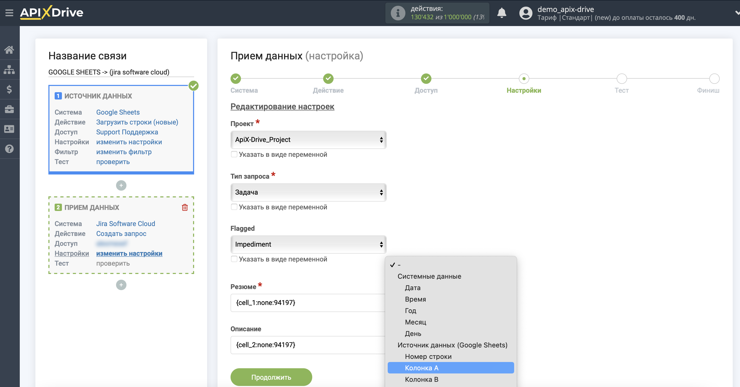Add a step below the ПРИЕМ ДАННЫХ block
The height and width of the screenshot is (387, 740).
121,285
